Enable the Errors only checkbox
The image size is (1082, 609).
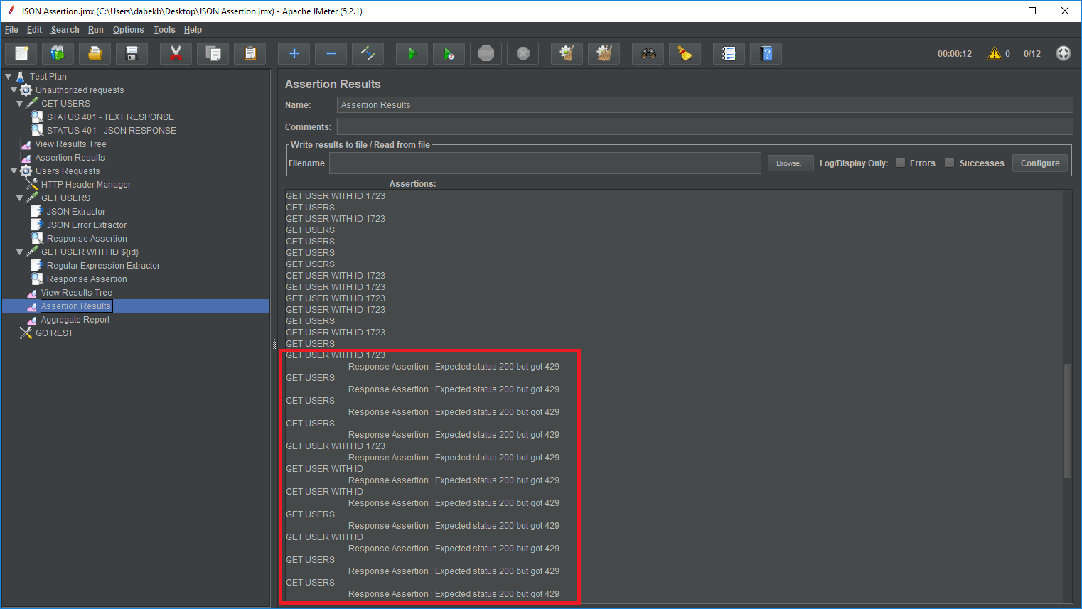tap(900, 163)
